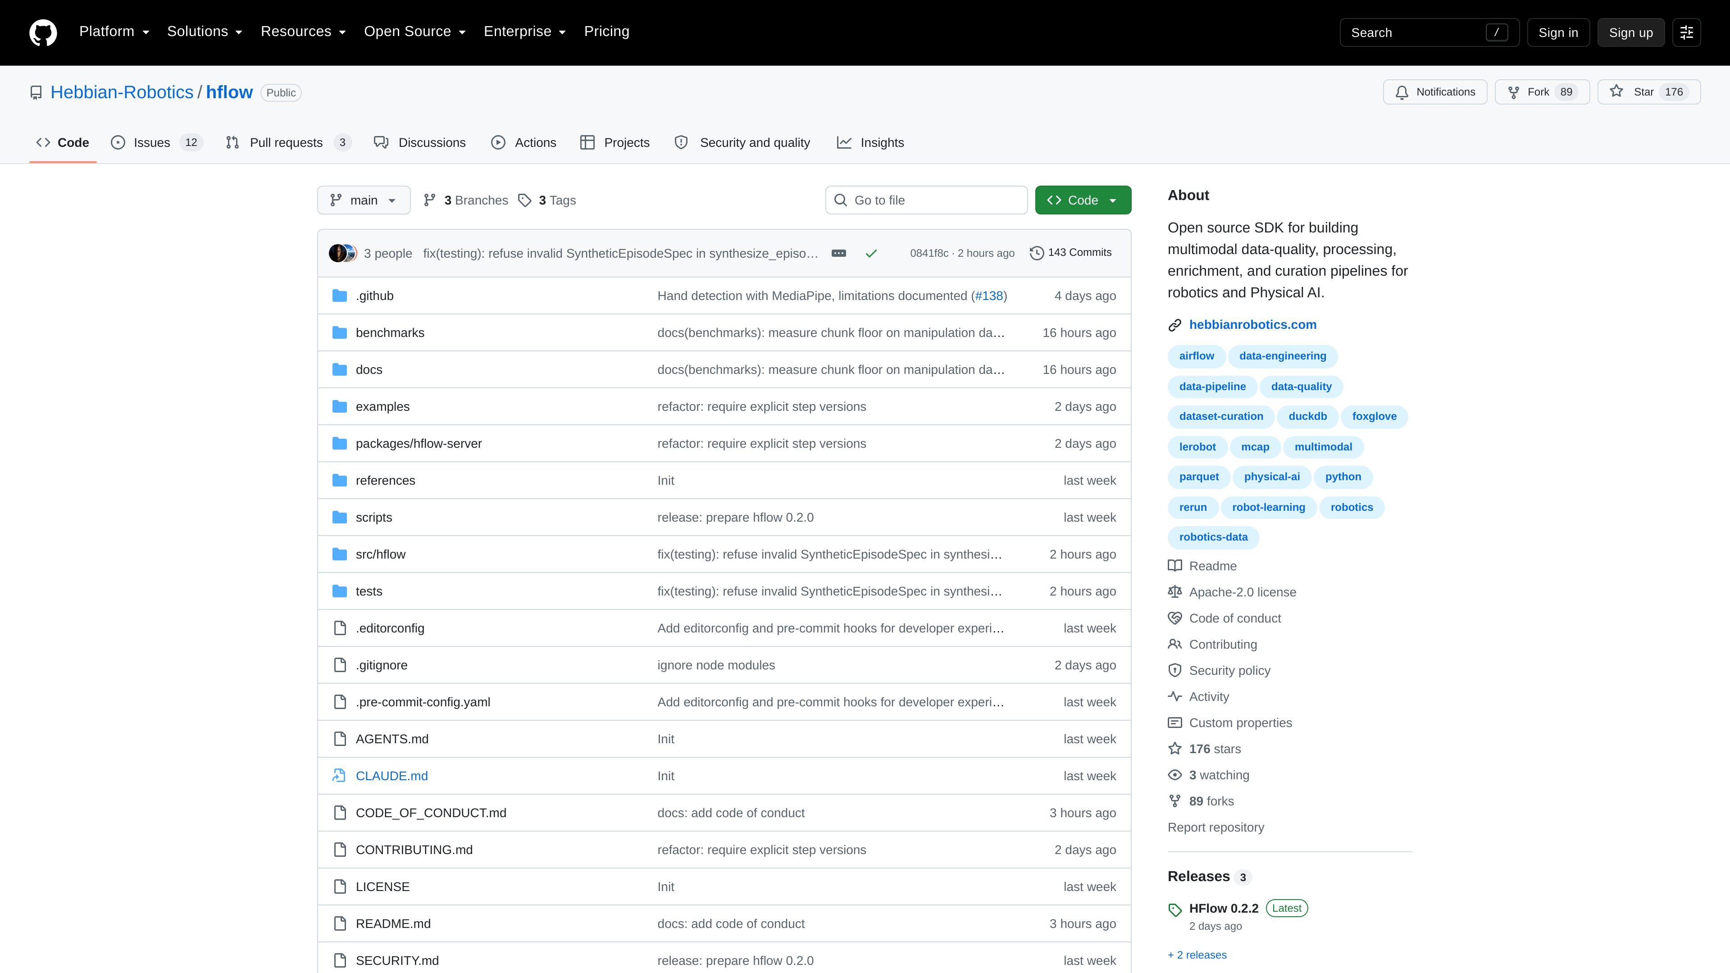This screenshot has width=1730, height=973.
Task: Select the Code tab
Action: coord(63,142)
